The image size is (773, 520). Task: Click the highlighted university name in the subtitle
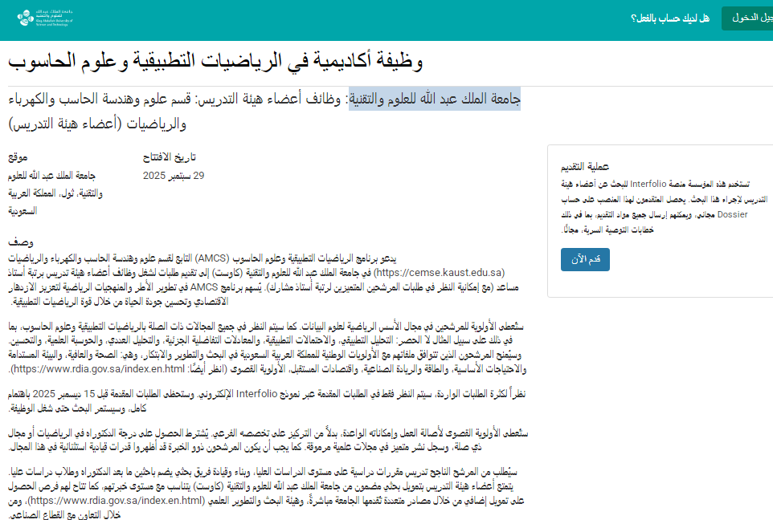(435, 100)
